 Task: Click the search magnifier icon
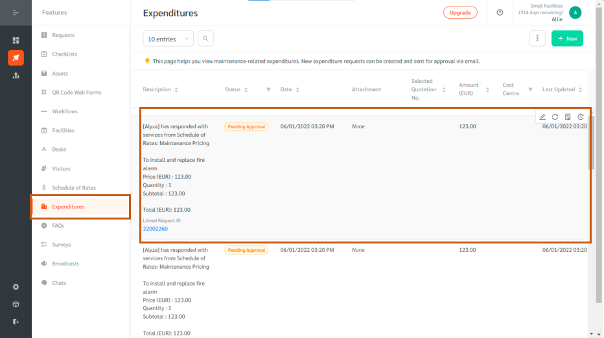click(205, 38)
